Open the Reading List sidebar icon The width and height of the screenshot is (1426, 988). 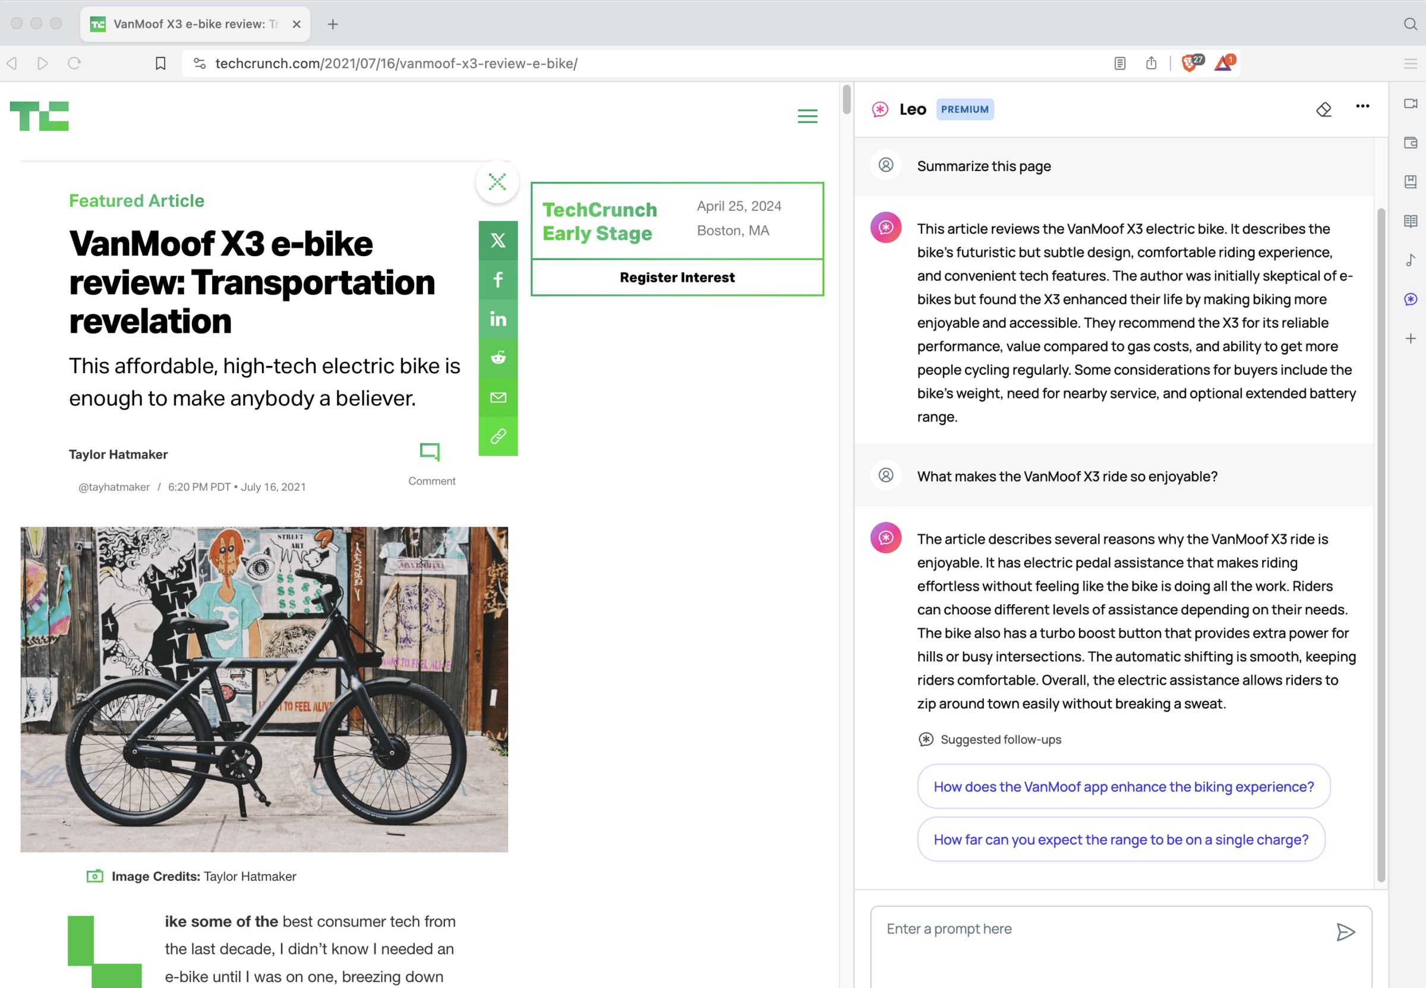tap(1412, 222)
